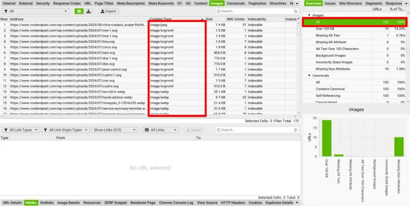
Task: Open All Link Types dropdown
Action: pos(20,130)
